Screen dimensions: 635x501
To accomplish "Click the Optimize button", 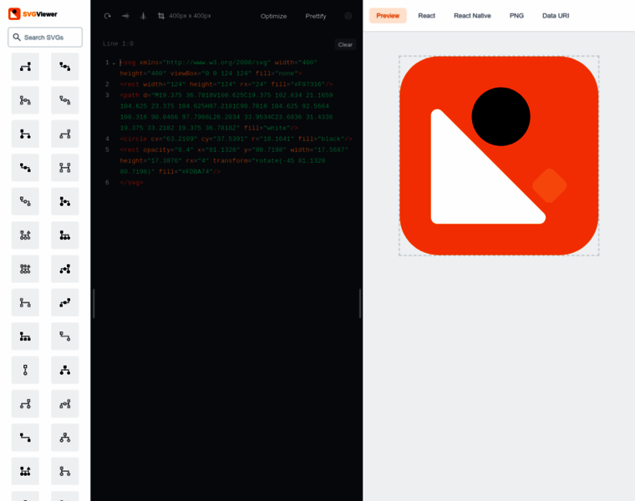I will click(273, 16).
